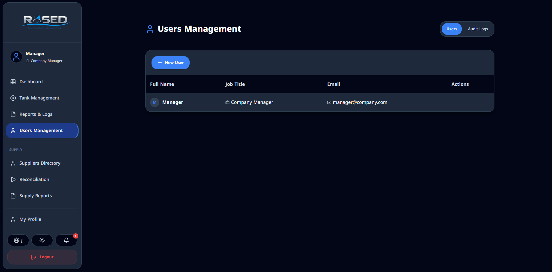This screenshot has width=552, height=272.
Task: Open Dashboard from the sidebar
Action: point(31,82)
